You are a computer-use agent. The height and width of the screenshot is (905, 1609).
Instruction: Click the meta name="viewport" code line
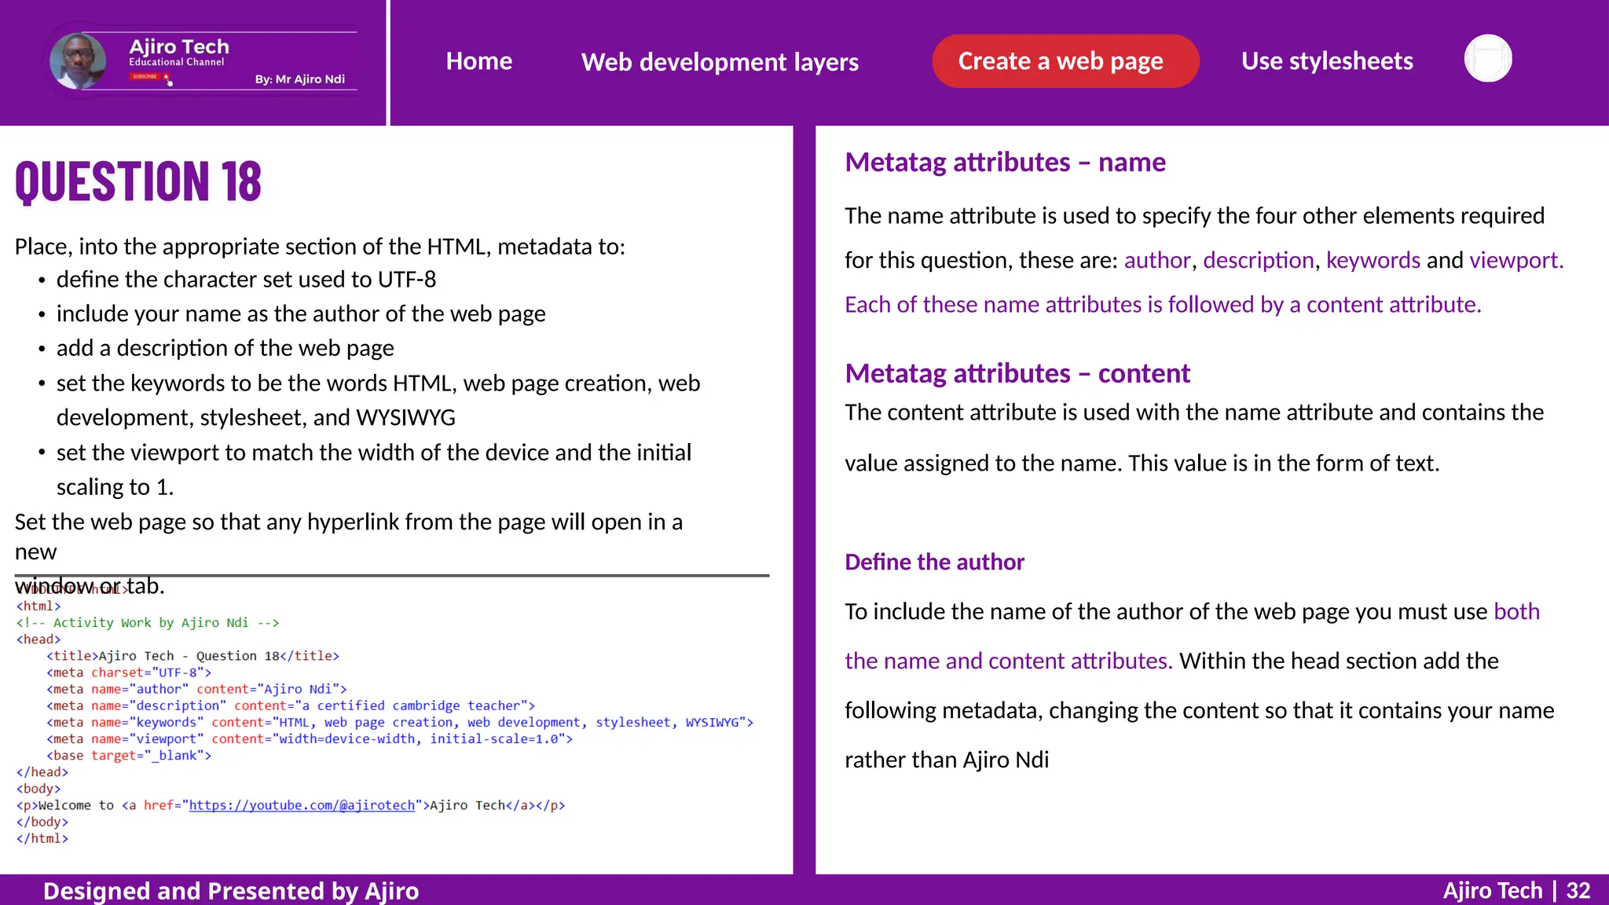point(310,738)
